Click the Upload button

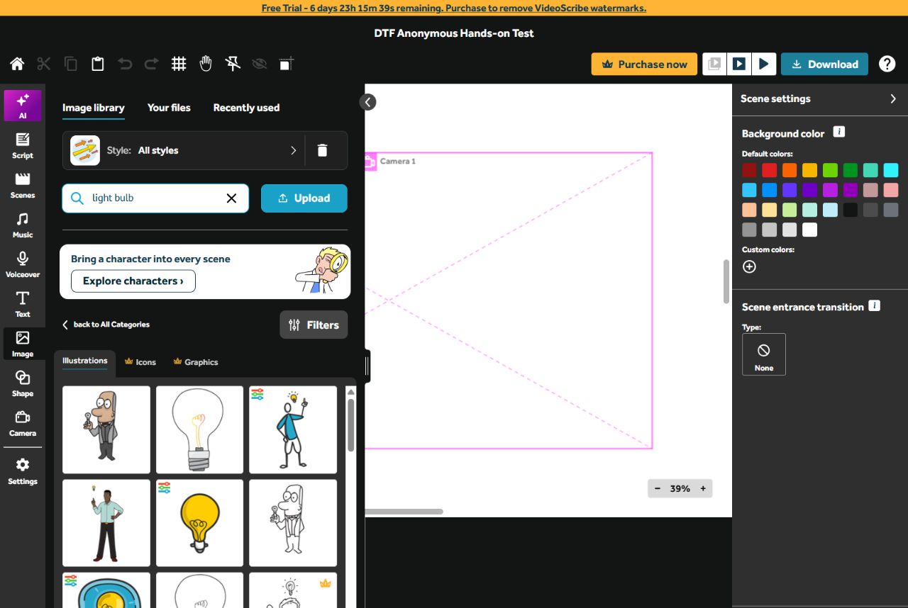304,198
